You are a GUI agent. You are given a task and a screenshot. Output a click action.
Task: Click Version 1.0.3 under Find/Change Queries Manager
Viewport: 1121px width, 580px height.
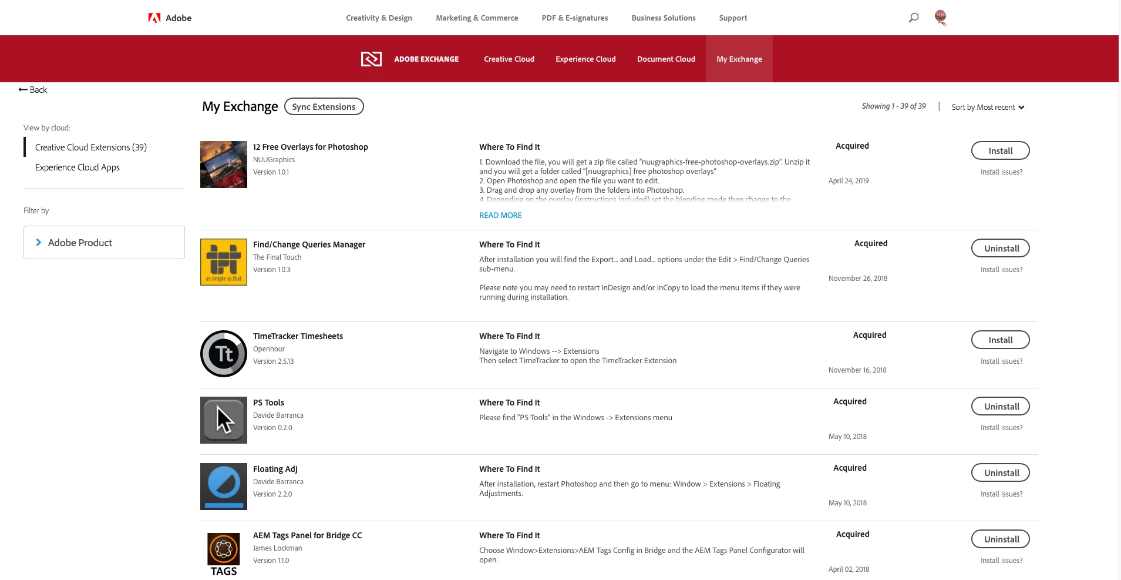pyautogui.click(x=271, y=270)
